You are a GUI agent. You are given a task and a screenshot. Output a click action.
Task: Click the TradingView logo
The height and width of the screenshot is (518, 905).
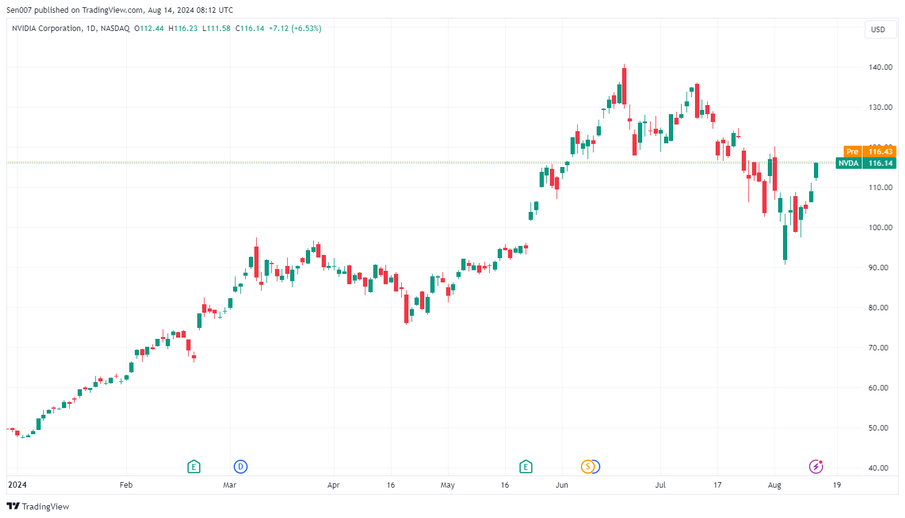click(38, 506)
